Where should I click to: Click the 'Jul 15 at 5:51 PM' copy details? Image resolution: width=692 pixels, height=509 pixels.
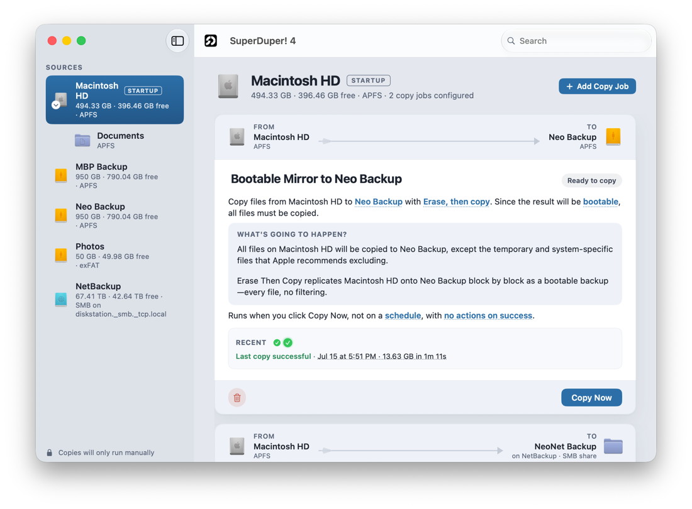tap(382, 356)
